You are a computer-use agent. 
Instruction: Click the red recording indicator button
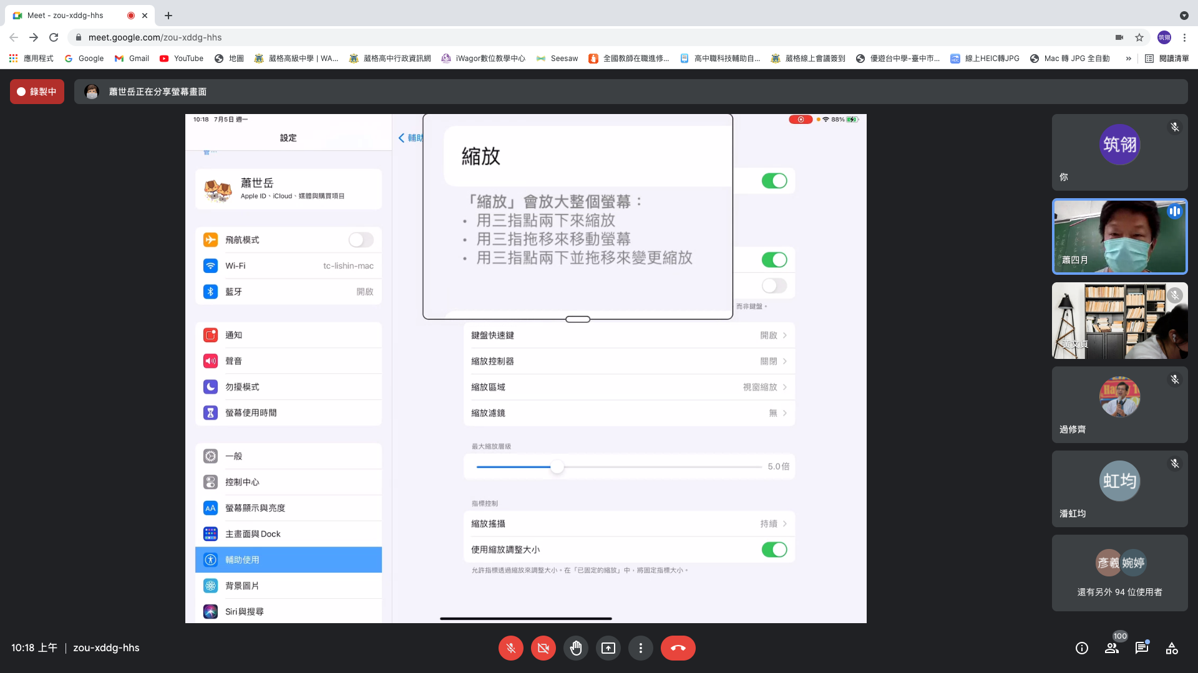[x=37, y=92]
